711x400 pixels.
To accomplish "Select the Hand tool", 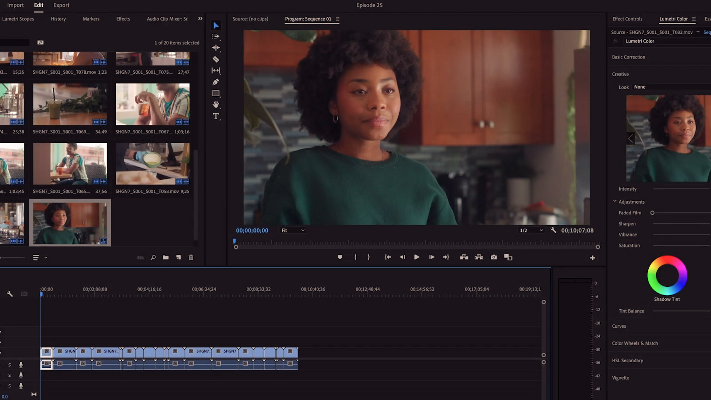I will [x=216, y=104].
